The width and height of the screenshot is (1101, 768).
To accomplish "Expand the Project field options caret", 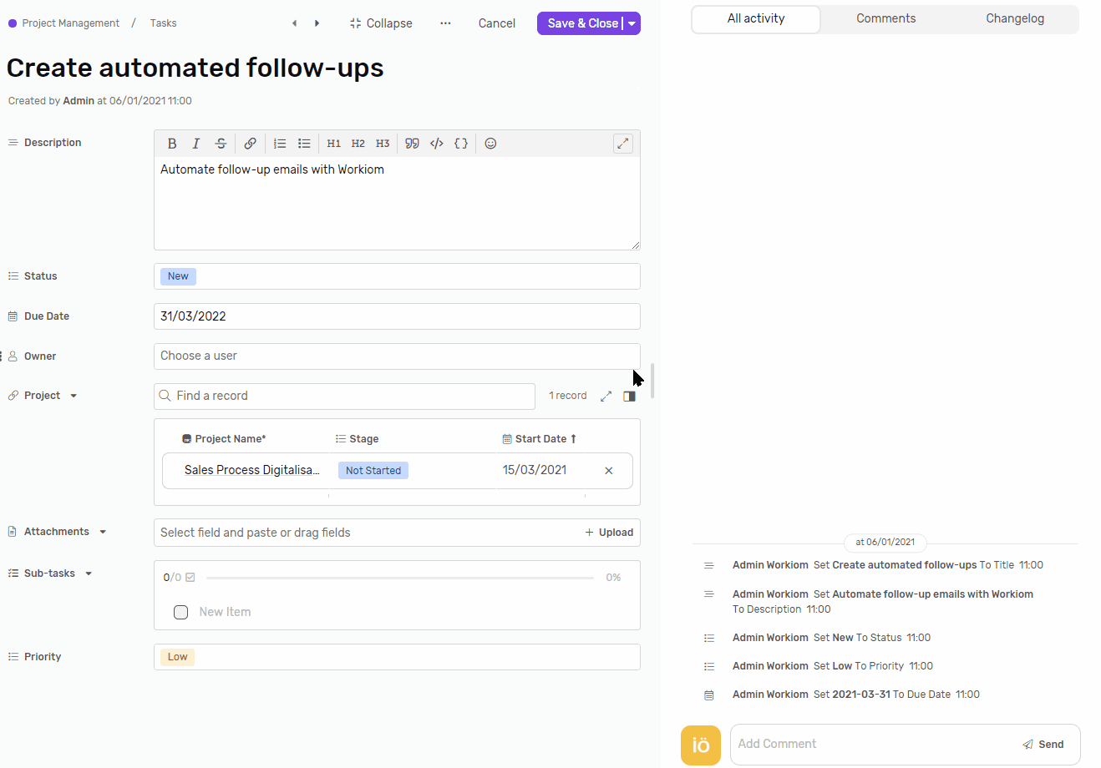I will (74, 396).
